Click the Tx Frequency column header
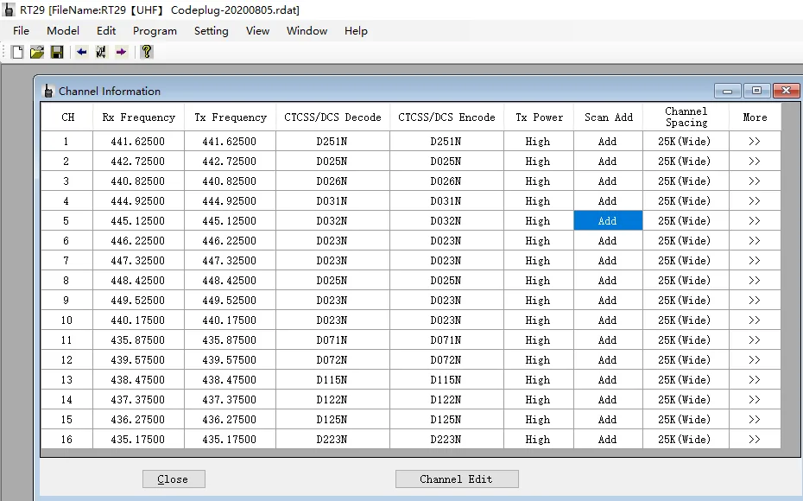Screen dimensions: 803x501 pyautogui.click(x=230, y=117)
